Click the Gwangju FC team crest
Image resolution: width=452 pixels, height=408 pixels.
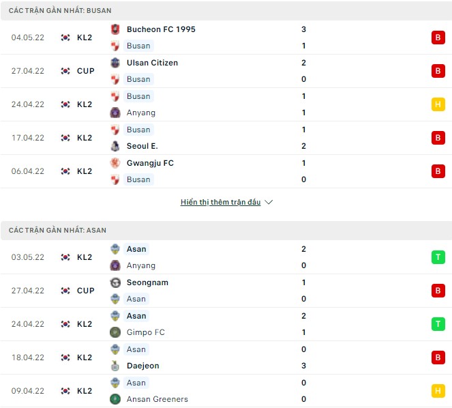[115, 163]
